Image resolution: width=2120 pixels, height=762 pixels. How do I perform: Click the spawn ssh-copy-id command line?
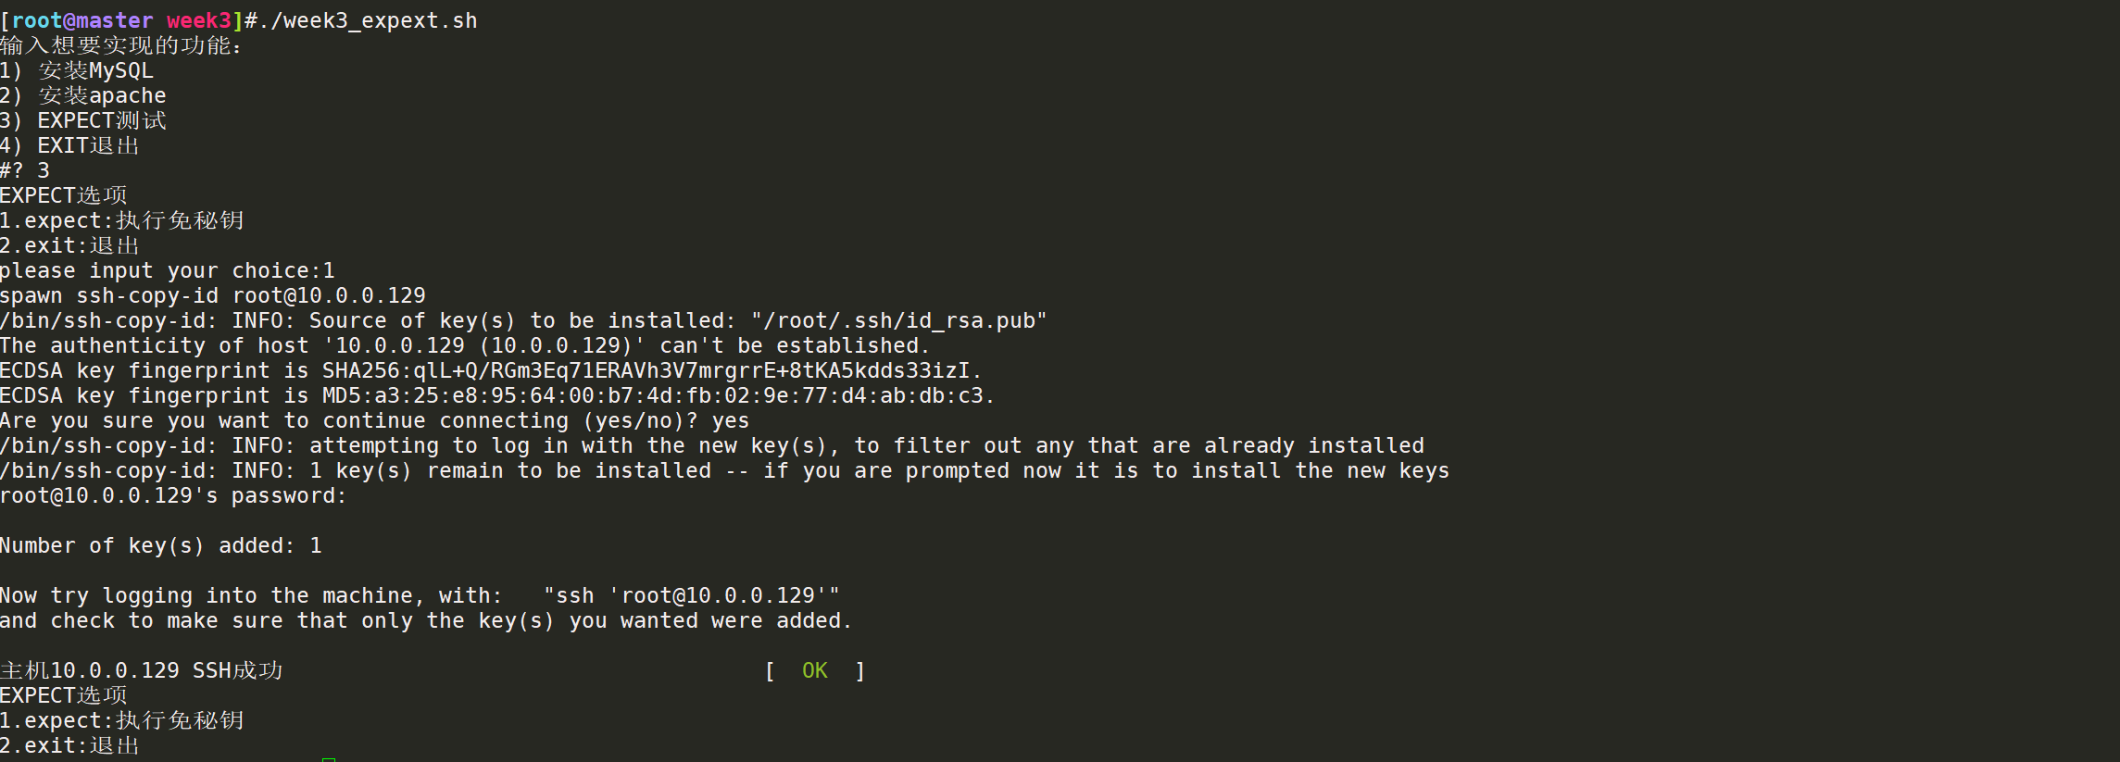tap(213, 295)
